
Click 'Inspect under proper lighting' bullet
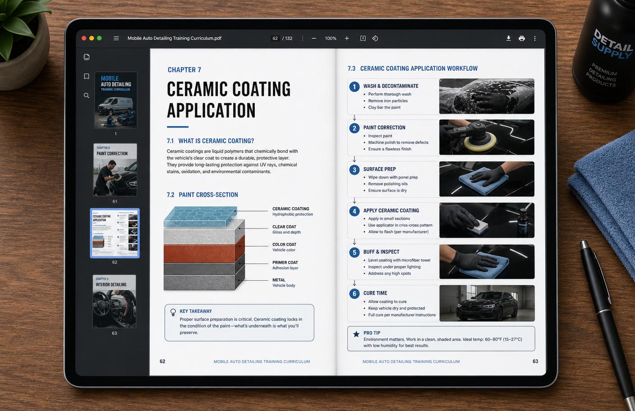394,267
